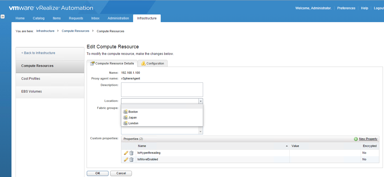
Task: Click the New Property link
Action: 368,139
